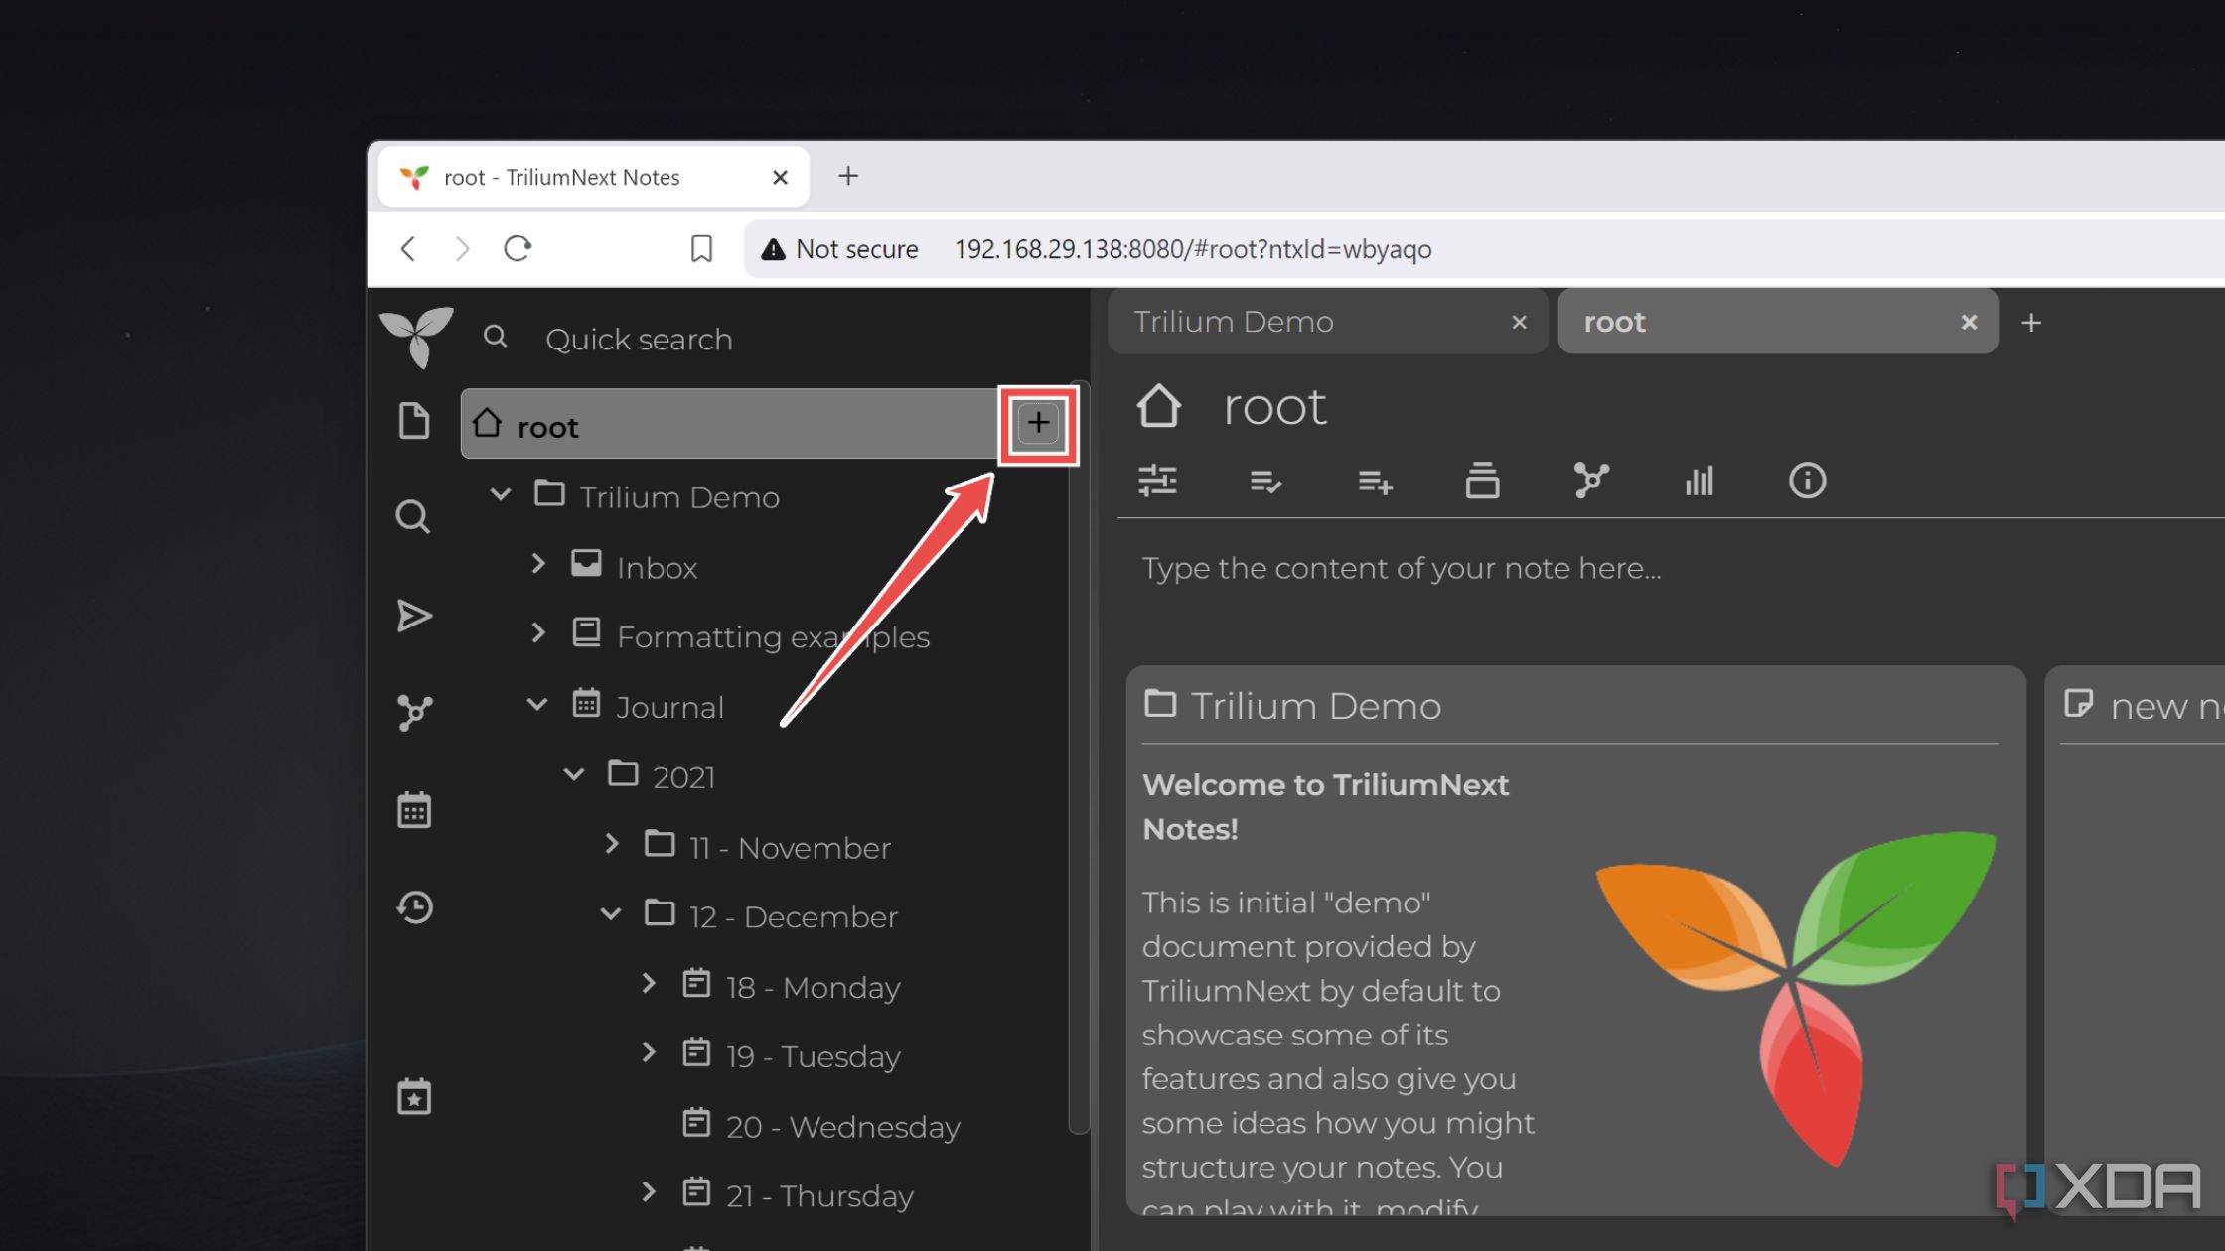Screen dimensions: 2225x1251
Task: Expand the 18 - Monday note
Action: [x=649, y=983]
